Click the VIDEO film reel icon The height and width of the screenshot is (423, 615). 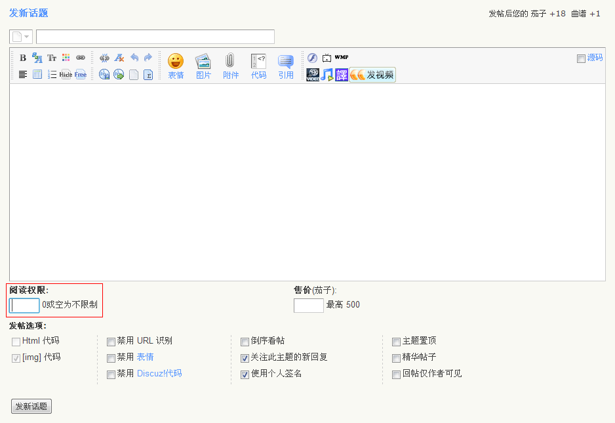point(313,75)
